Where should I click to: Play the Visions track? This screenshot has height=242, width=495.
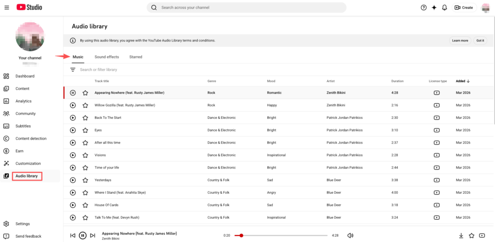[x=73, y=155]
